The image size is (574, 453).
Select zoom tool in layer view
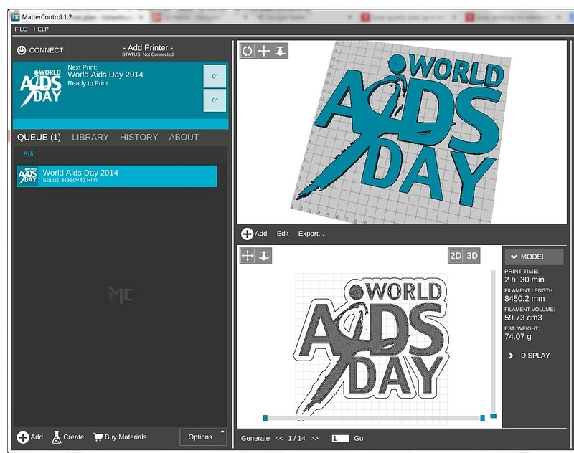click(x=263, y=256)
